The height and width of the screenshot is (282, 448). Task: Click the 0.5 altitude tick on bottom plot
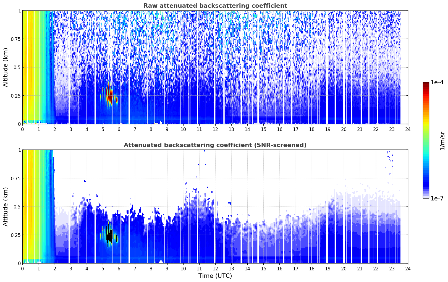[17, 207]
